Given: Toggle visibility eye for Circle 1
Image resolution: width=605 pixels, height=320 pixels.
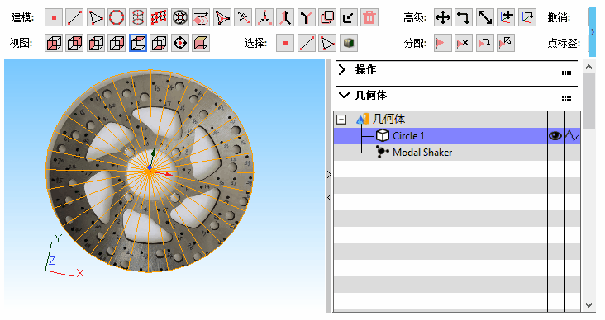Looking at the screenshot, I should pos(555,136).
